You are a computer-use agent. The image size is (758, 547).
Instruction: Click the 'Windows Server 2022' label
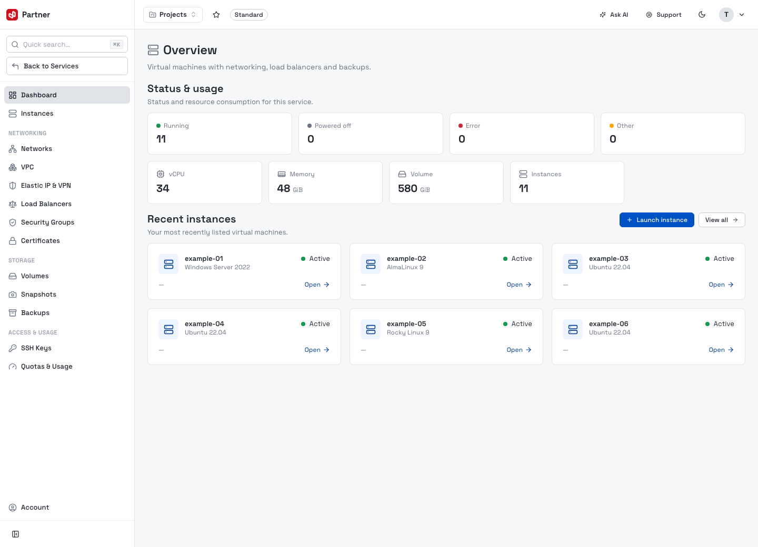coord(217,267)
